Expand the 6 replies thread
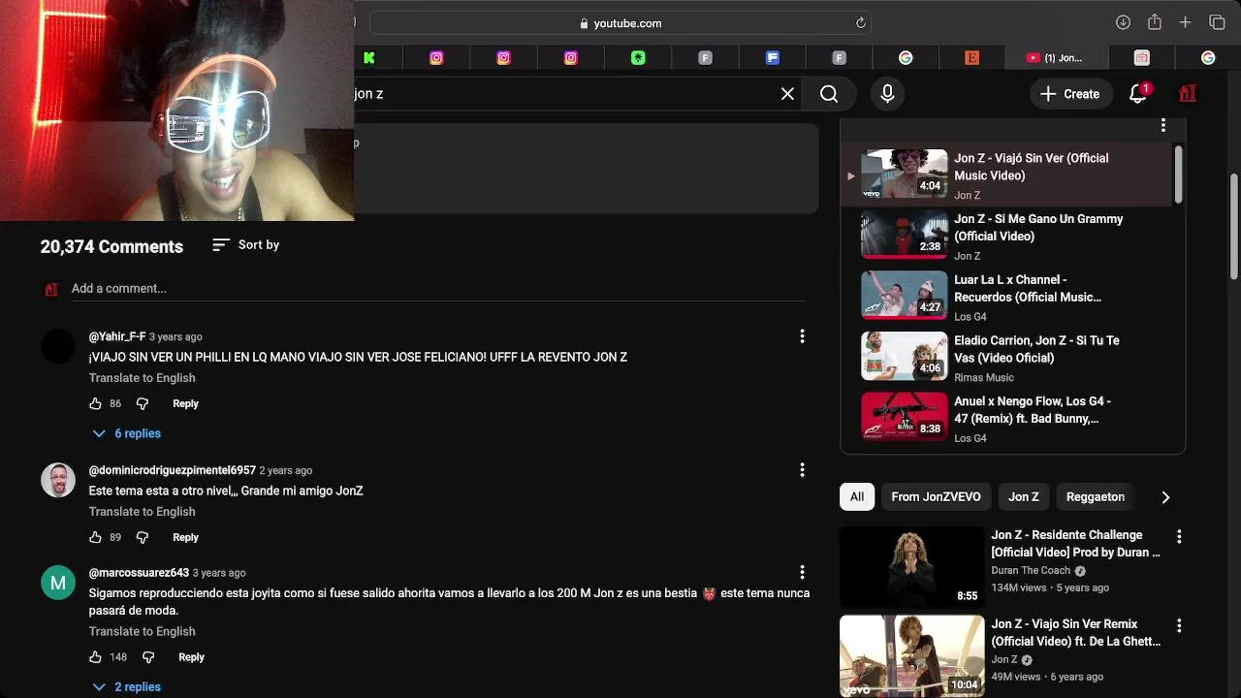This screenshot has width=1241, height=698. (126, 433)
